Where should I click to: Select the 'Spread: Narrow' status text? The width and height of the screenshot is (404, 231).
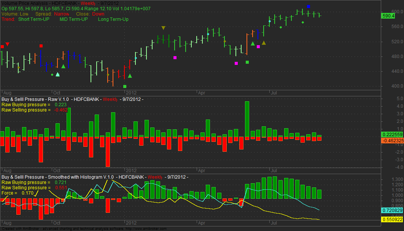[52, 14]
